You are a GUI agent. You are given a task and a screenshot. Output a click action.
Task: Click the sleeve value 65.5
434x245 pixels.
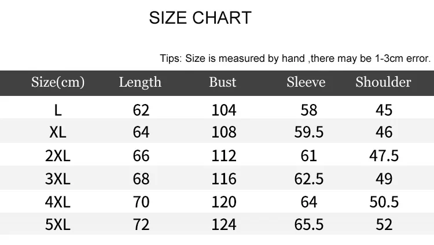click(x=308, y=224)
